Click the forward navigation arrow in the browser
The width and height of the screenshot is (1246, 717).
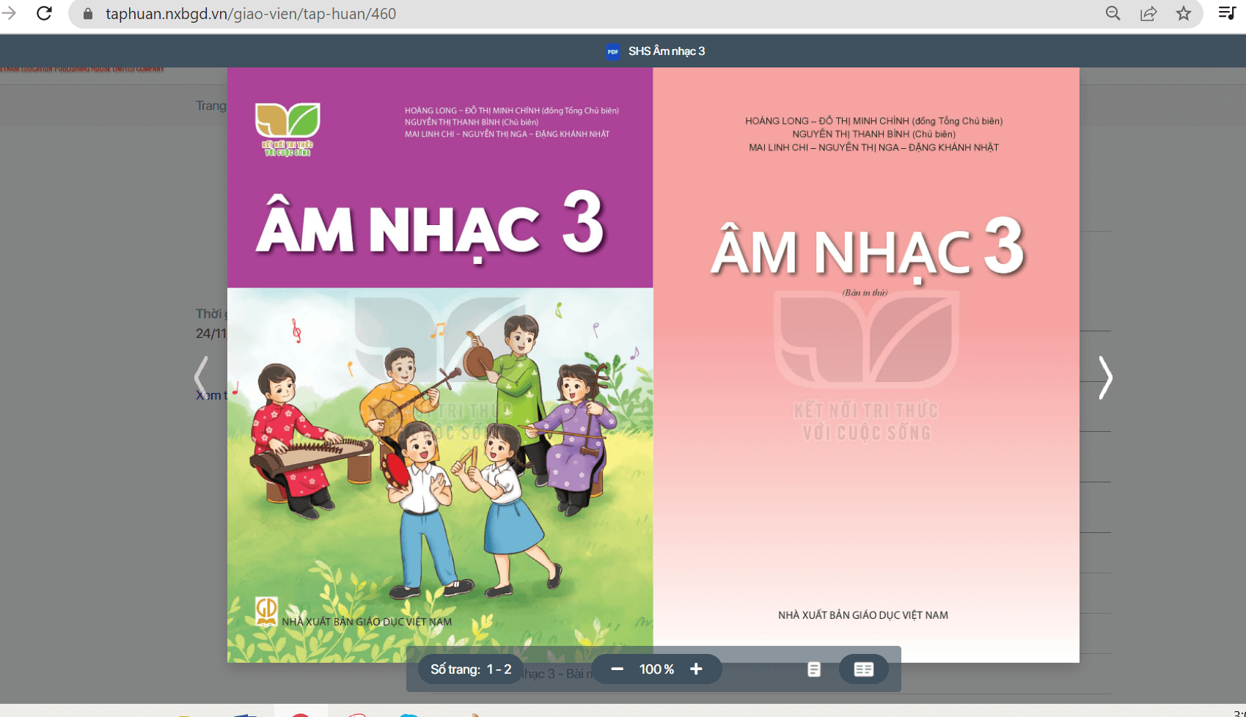[8, 13]
